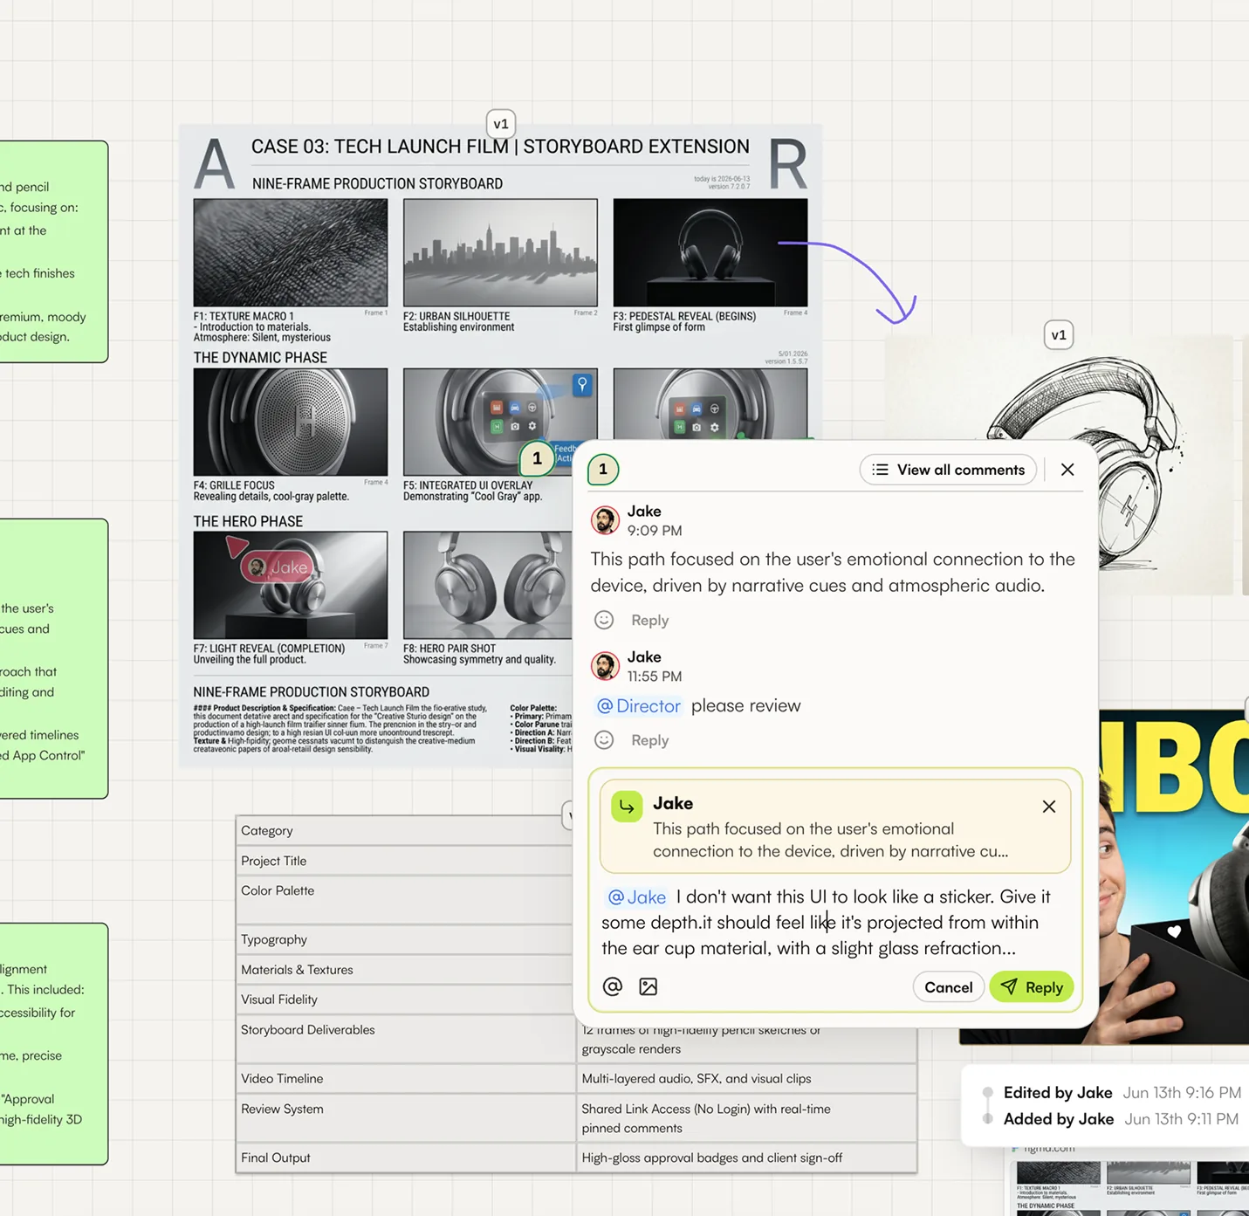Click the comment number badge in thread header

603,470
